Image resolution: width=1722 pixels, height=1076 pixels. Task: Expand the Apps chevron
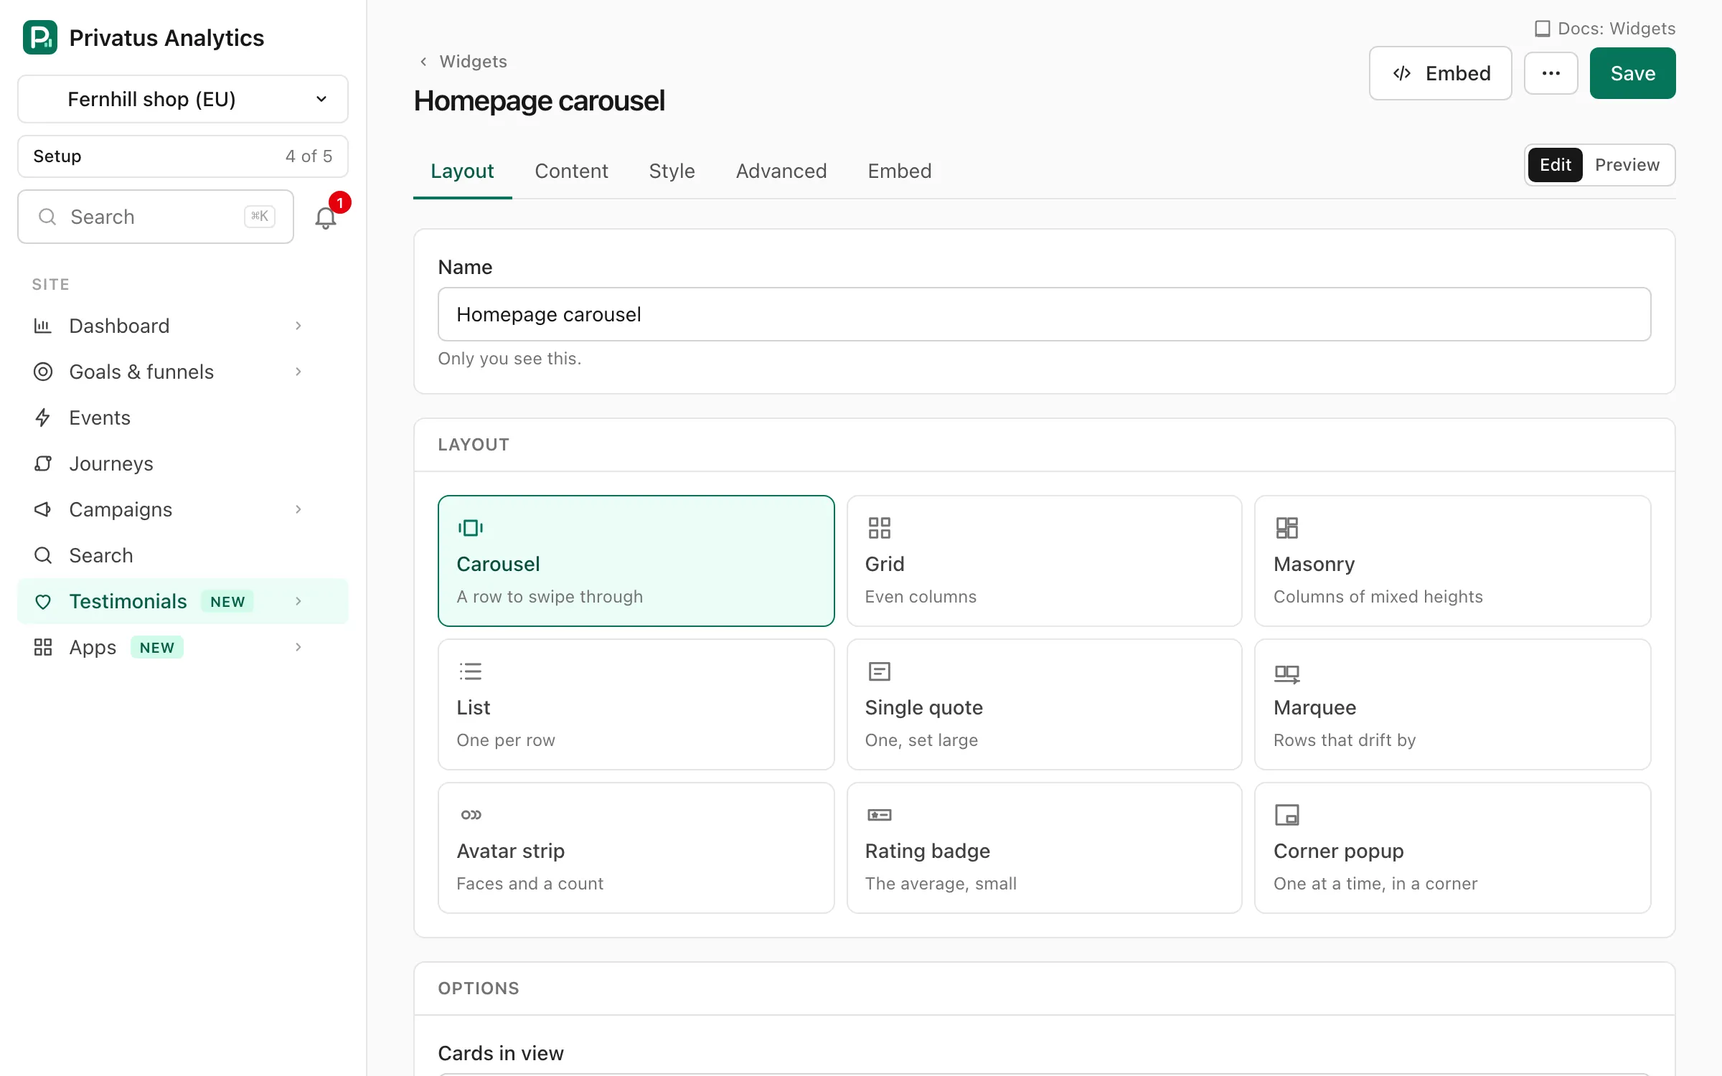click(298, 647)
